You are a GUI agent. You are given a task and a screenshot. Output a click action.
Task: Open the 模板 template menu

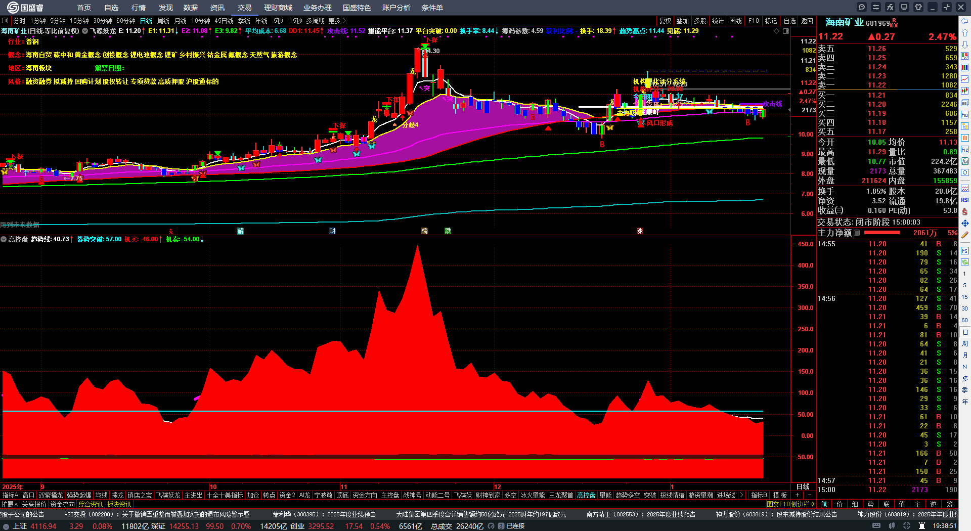click(x=780, y=495)
